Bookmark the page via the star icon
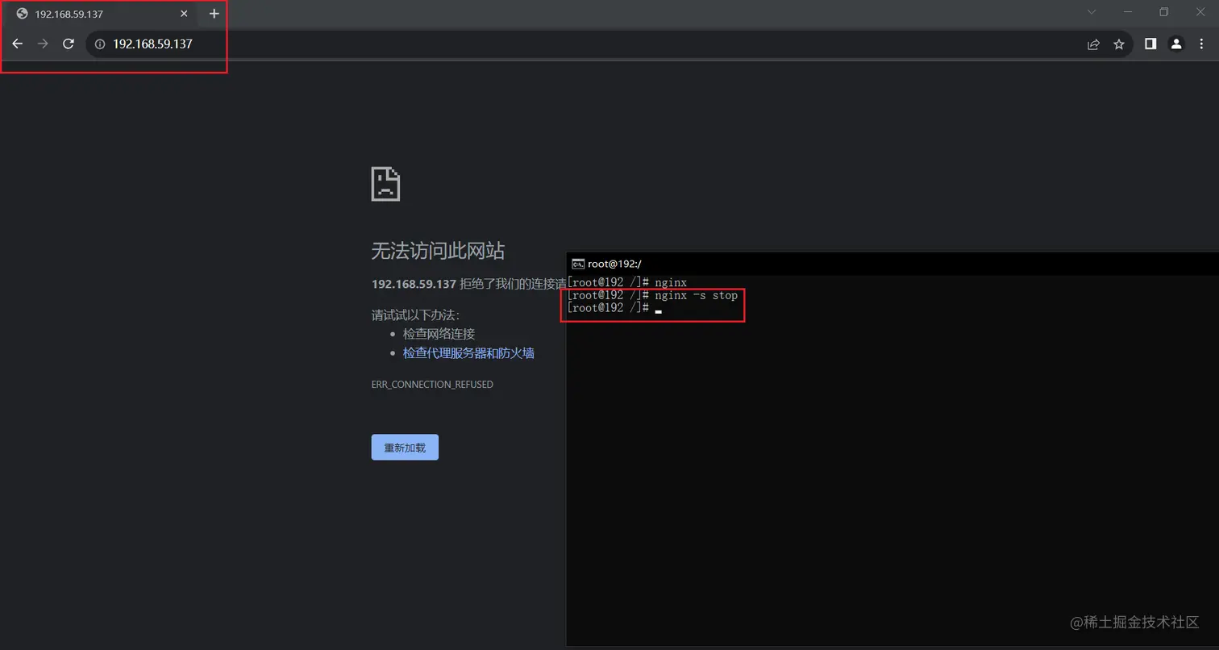The height and width of the screenshot is (650, 1219). point(1118,44)
